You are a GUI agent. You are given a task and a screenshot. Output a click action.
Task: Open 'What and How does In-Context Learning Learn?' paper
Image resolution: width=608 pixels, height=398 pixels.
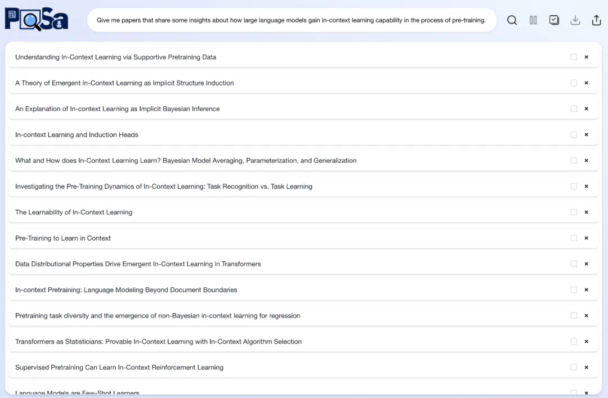pyautogui.click(x=186, y=160)
